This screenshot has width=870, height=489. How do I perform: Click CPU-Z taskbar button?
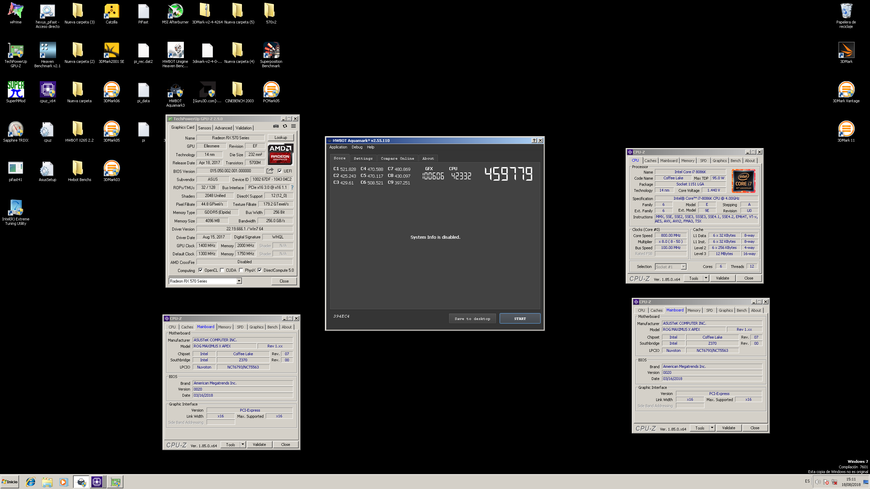[x=97, y=482]
